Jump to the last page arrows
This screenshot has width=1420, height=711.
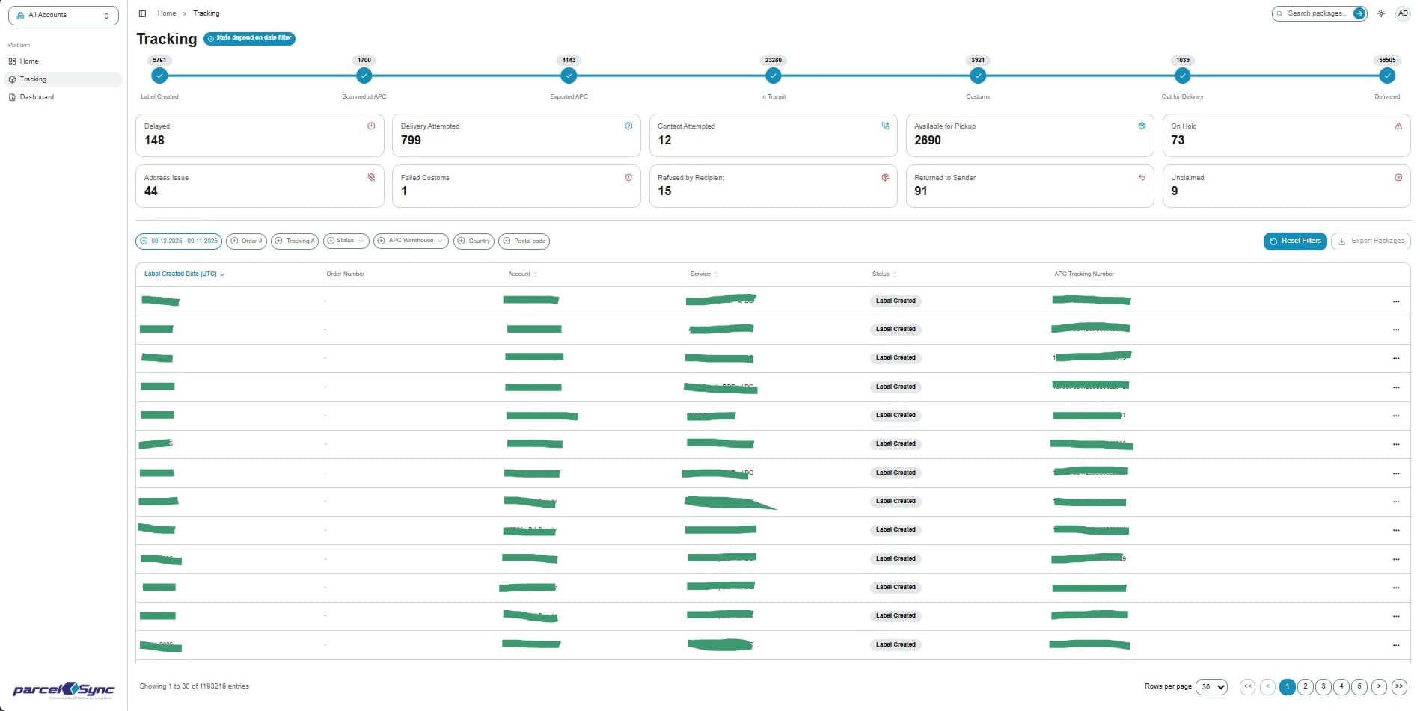pos(1399,686)
